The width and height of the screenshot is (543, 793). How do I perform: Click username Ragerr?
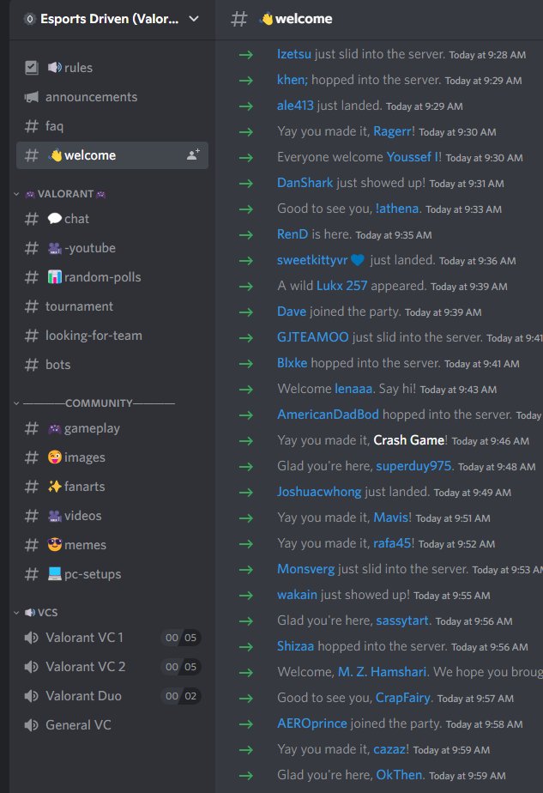(392, 131)
